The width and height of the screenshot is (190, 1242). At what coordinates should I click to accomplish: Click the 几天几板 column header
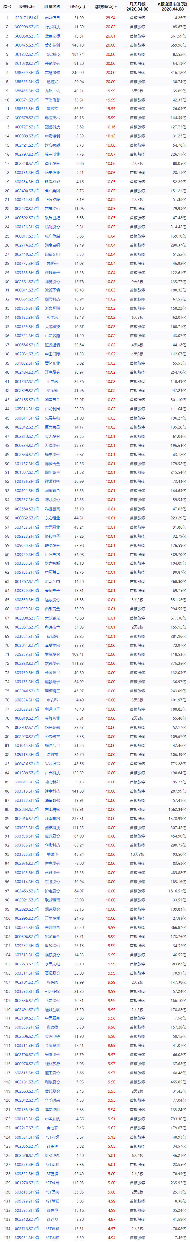click(137, 6)
